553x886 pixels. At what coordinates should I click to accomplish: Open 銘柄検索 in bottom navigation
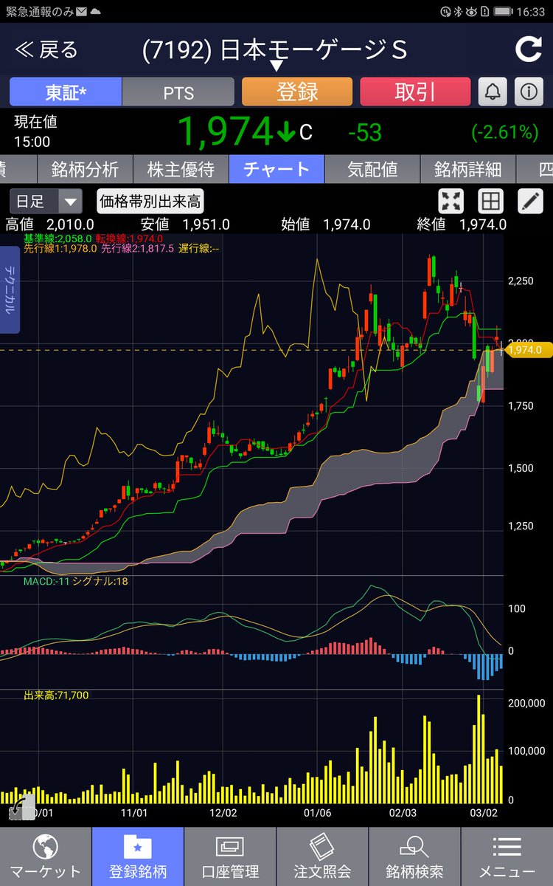click(414, 856)
